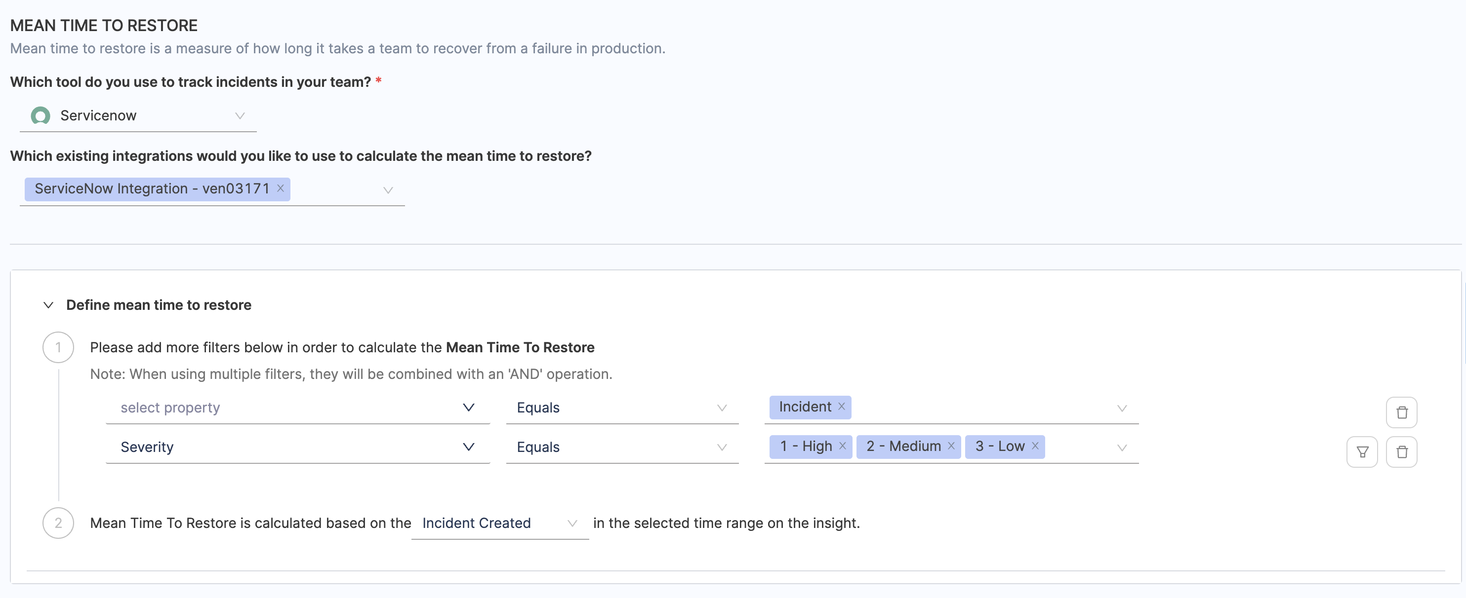The width and height of the screenshot is (1466, 598).
Task: Click the funnel filter icon
Action: pyautogui.click(x=1362, y=452)
